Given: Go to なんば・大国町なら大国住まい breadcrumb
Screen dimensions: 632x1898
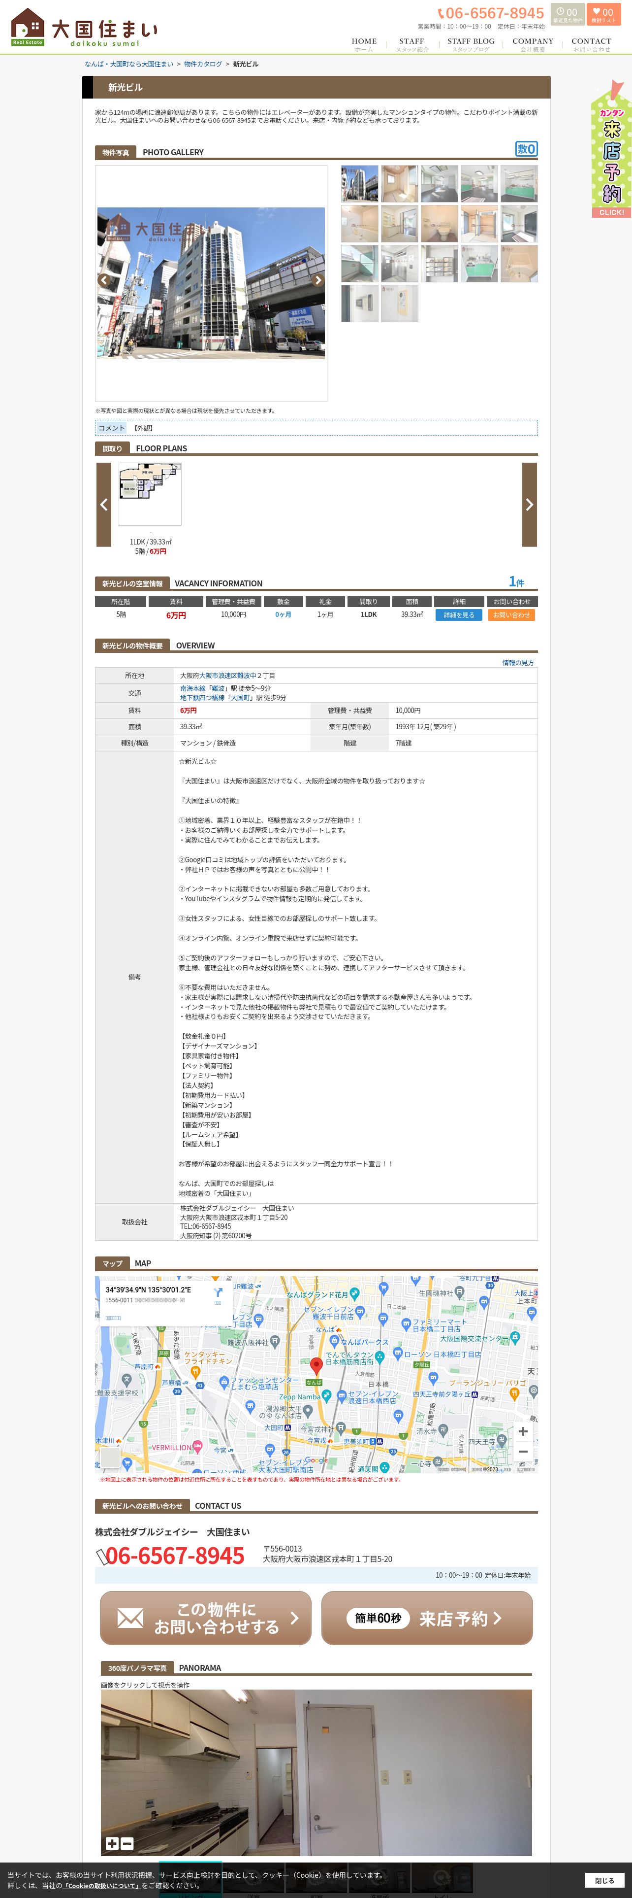Looking at the screenshot, I should 129,64.
